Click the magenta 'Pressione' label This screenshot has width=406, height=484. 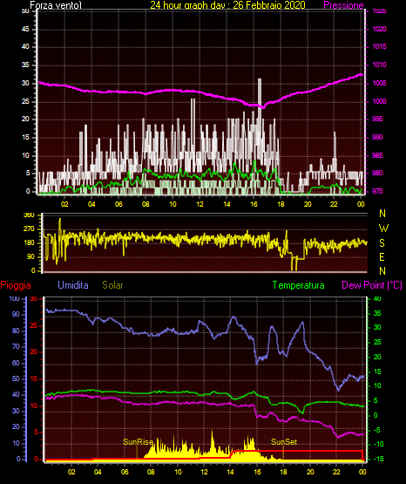(344, 5)
